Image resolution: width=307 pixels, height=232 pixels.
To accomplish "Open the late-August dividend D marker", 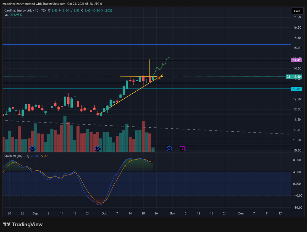I will [x=32, y=148].
